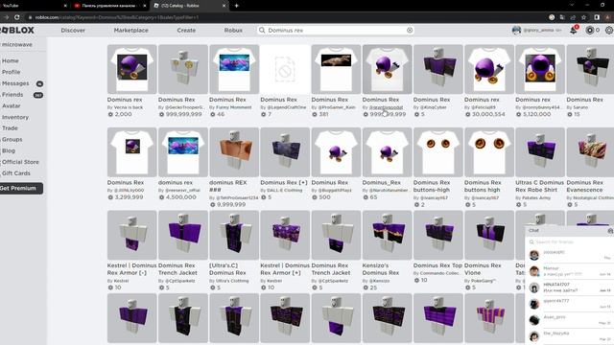Screen dimensions: 614x345
Task: Click Kensizo's Dominus Rex title
Action: click(x=380, y=269)
